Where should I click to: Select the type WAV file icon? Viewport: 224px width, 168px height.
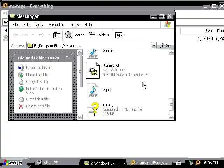tap(93, 91)
